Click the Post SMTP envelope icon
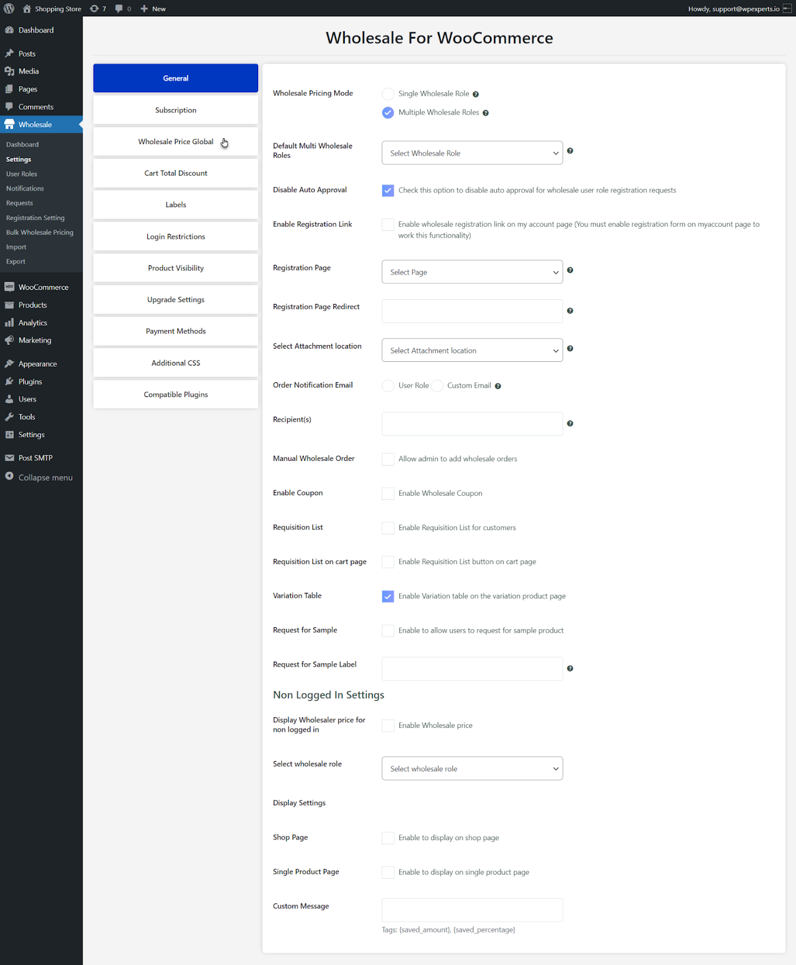796x965 pixels. (x=9, y=458)
